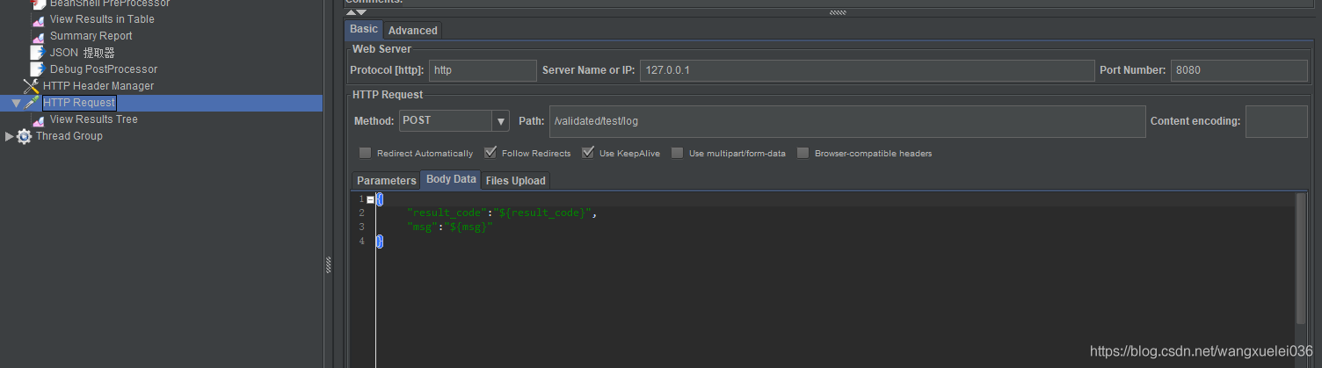1322x368 pixels.
Task: Enable the Redirect Automatically checkbox
Action: click(x=365, y=153)
